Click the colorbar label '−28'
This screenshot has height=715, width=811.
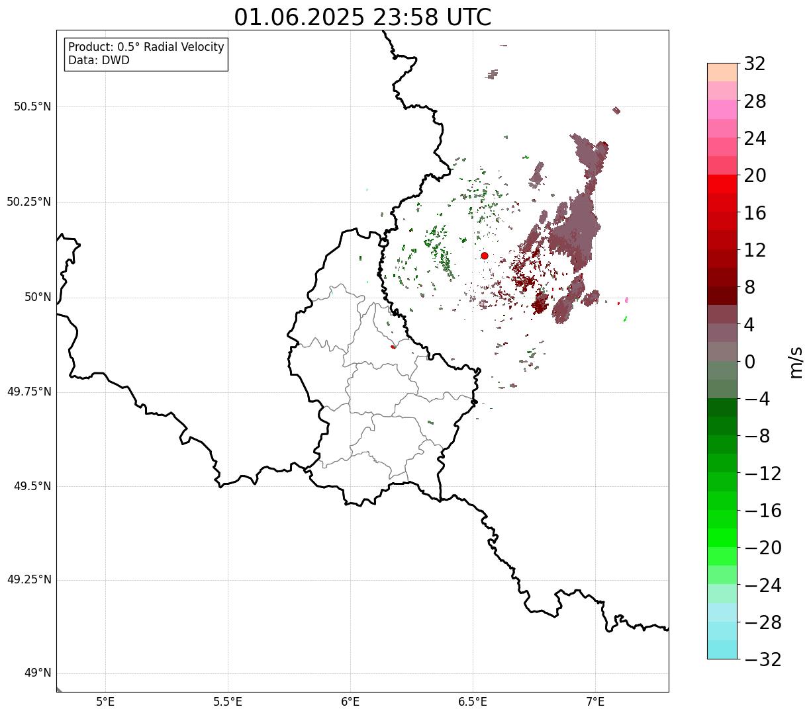click(x=763, y=622)
